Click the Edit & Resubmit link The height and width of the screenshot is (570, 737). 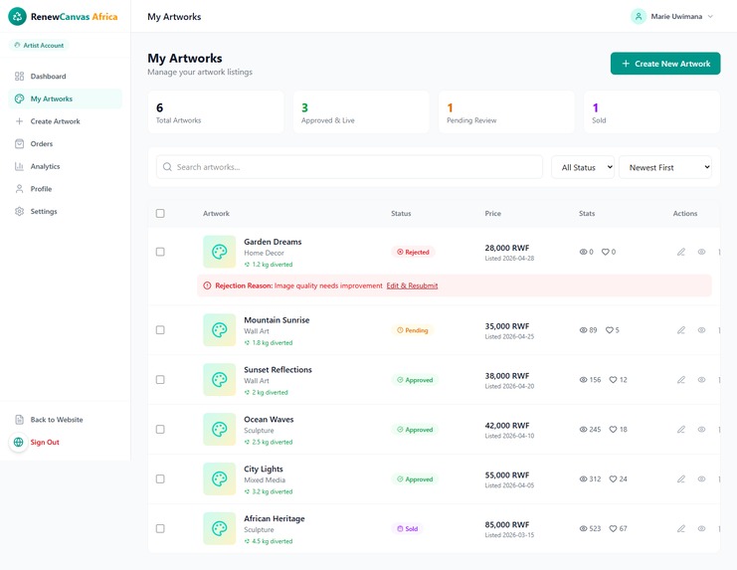[x=412, y=285]
